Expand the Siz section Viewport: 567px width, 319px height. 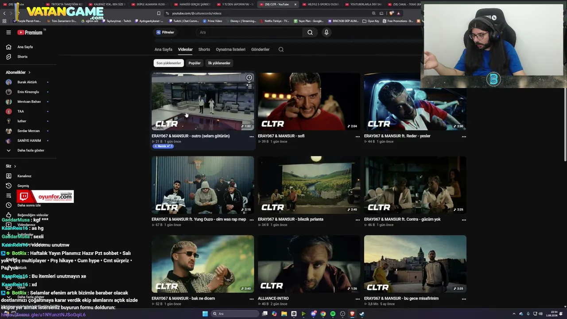pos(11,166)
